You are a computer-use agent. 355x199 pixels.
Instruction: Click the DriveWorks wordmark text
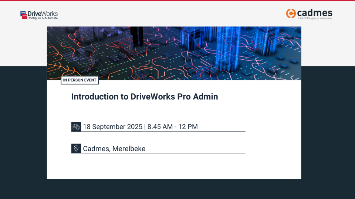(43, 14)
